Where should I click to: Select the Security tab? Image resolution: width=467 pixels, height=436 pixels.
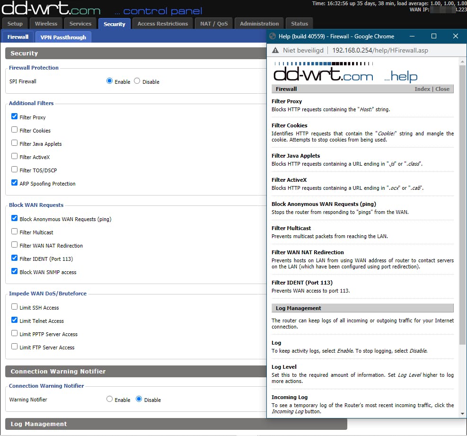pos(115,24)
